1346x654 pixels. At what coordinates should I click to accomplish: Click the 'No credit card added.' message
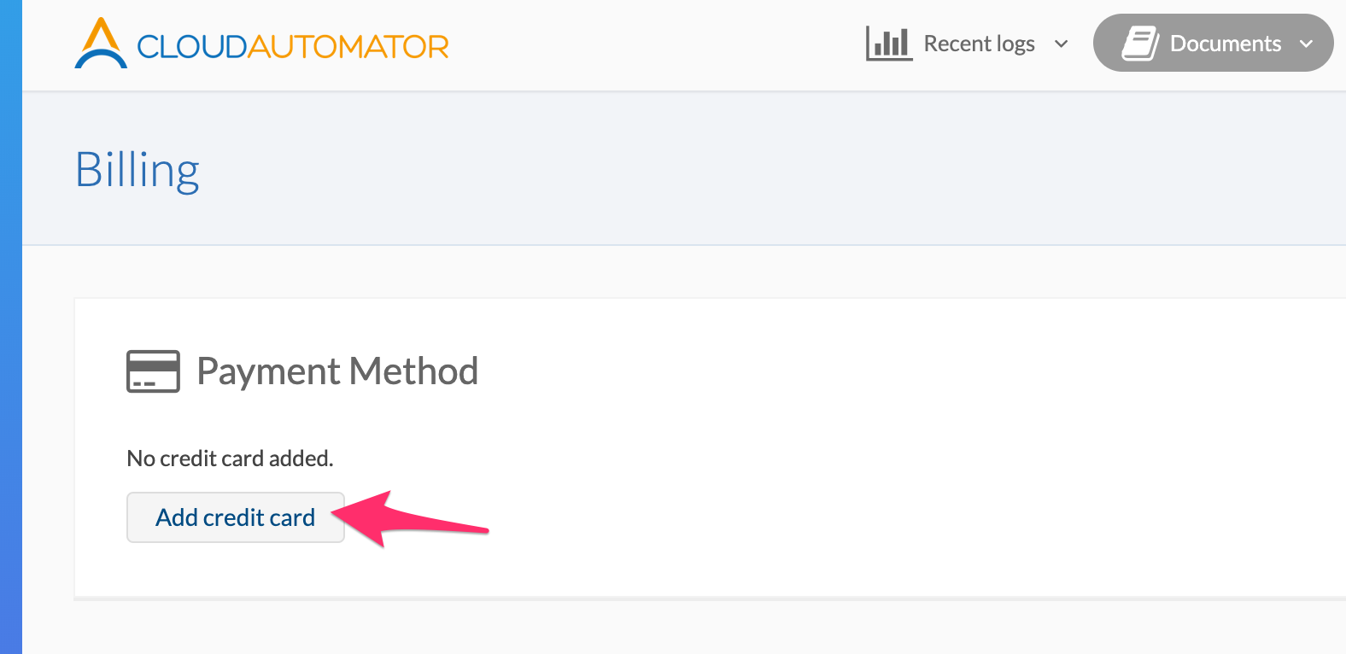coord(230,458)
